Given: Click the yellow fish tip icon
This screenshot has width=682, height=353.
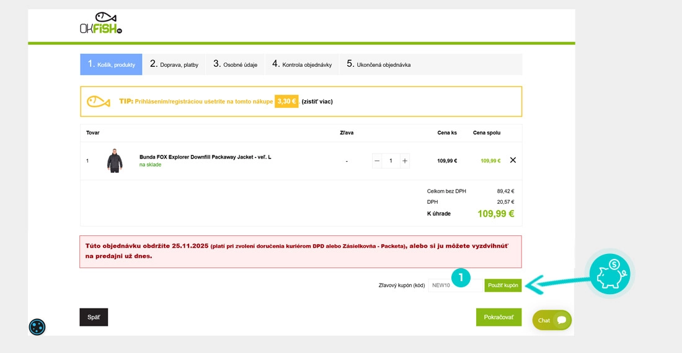Looking at the screenshot, I should 99,102.
